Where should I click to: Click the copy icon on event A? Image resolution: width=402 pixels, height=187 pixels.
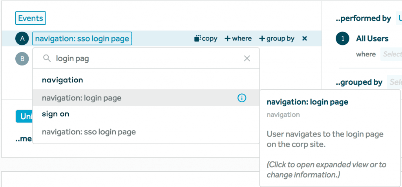(x=197, y=38)
